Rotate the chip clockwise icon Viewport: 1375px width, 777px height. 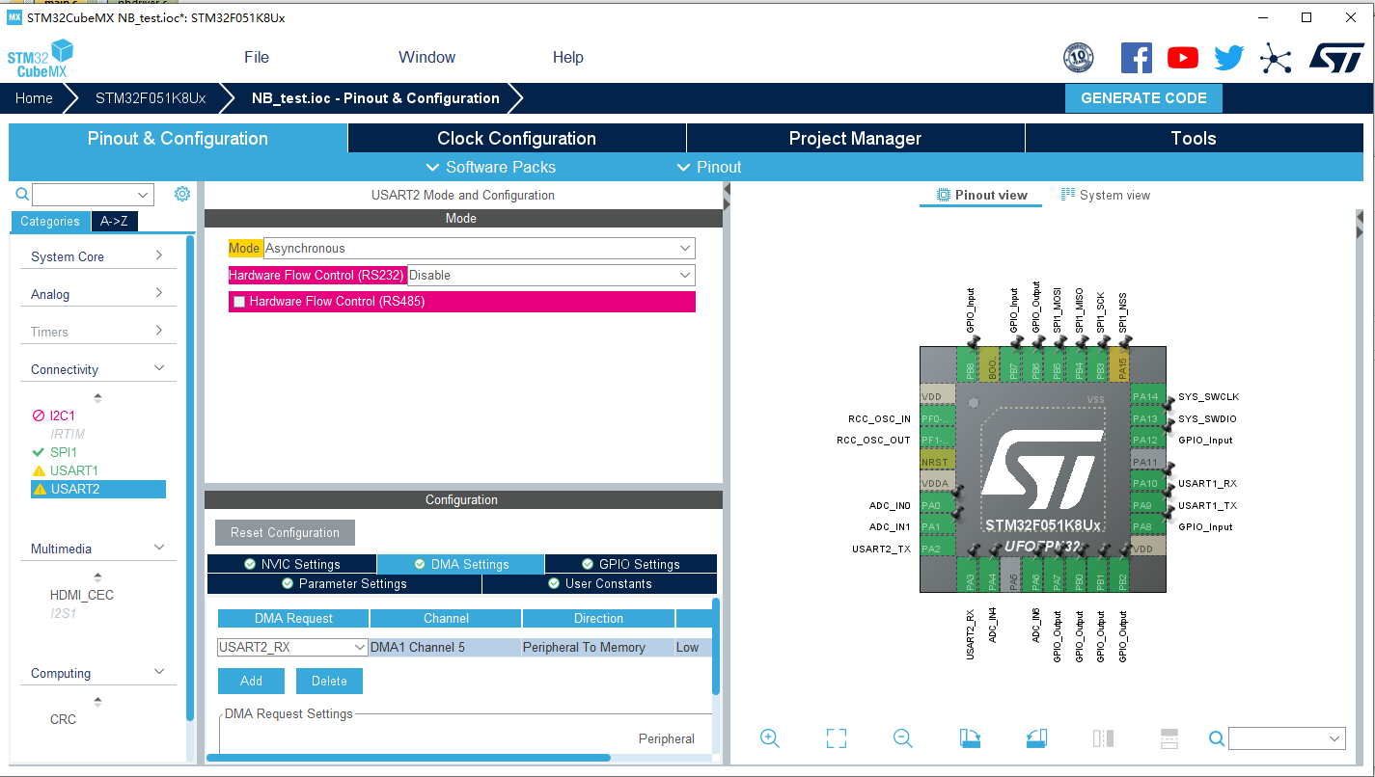tap(970, 738)
